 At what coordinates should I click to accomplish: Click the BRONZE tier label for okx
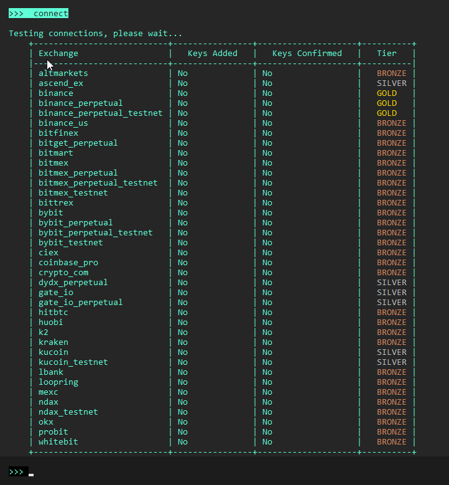click(x=391, y=422)
